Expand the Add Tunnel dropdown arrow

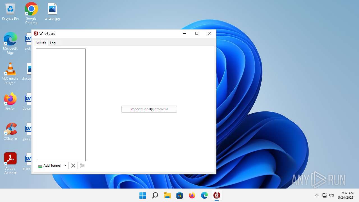65,166
